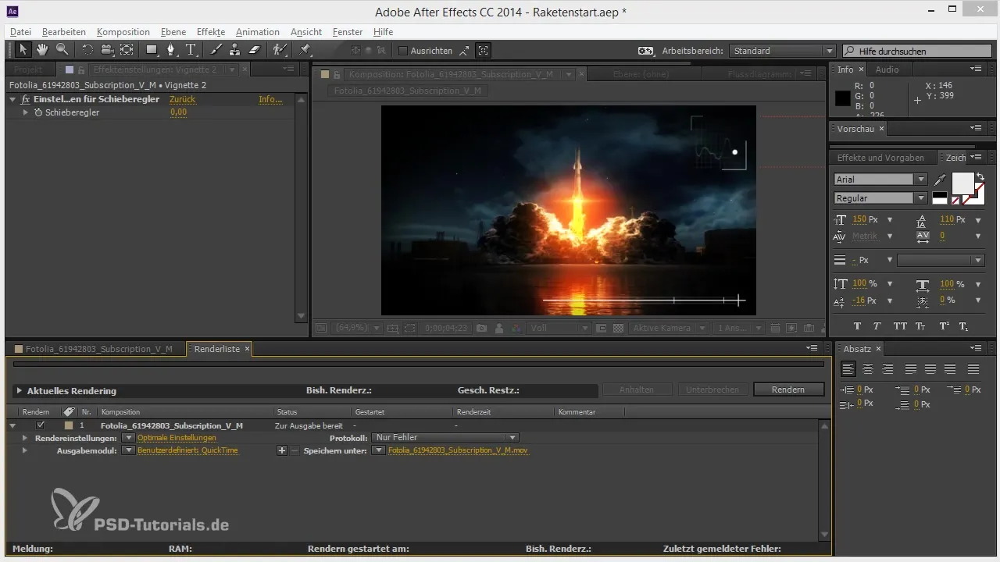Expand Ausgabemodul row triangle
The width and height of the screenshot is (1000, 562).
[x=25, y=450]
